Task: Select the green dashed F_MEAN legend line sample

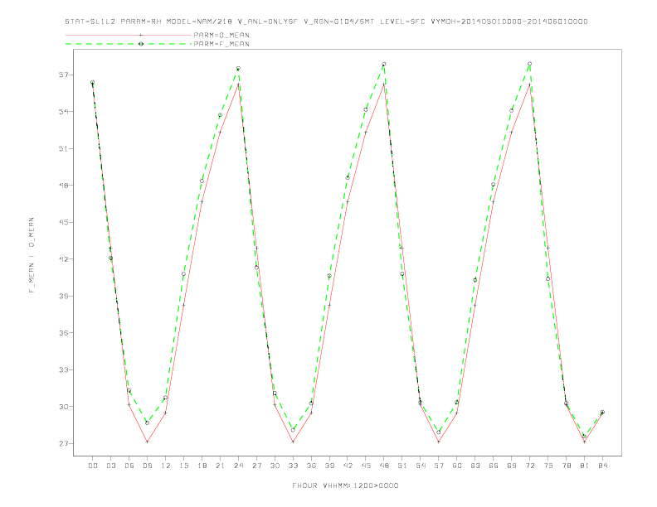Action: pos(129,44)
